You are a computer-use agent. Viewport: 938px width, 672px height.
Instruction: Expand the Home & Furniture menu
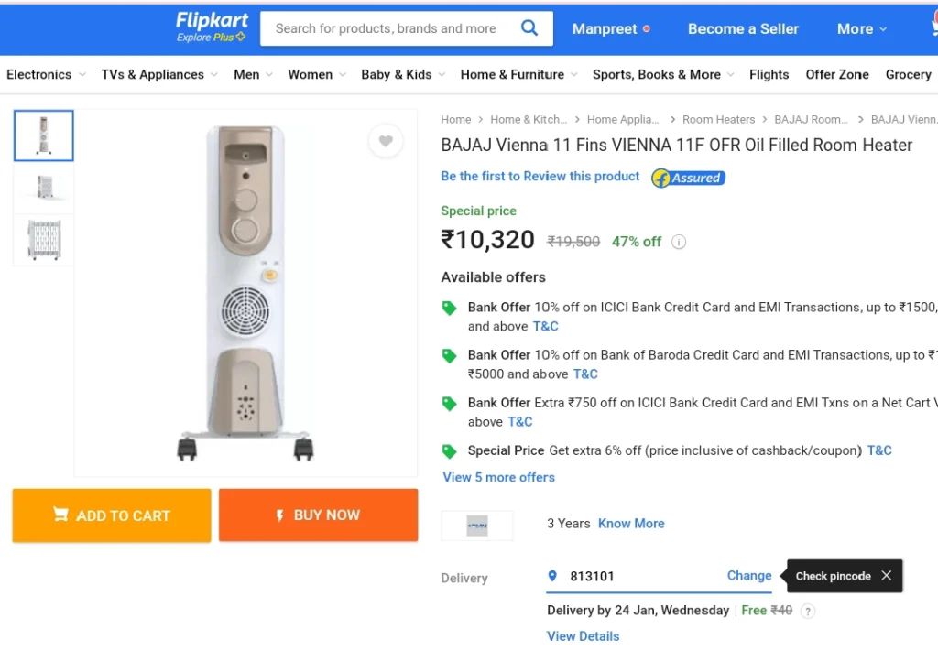[x=518, y=75]
